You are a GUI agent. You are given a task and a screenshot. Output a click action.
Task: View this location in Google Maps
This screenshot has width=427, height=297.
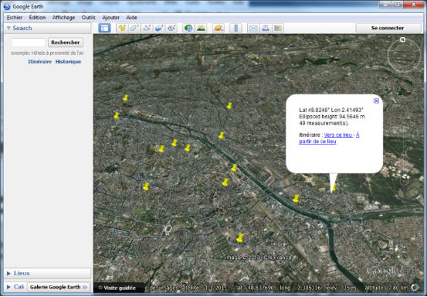pyautogui.click(x=278, y=28)
